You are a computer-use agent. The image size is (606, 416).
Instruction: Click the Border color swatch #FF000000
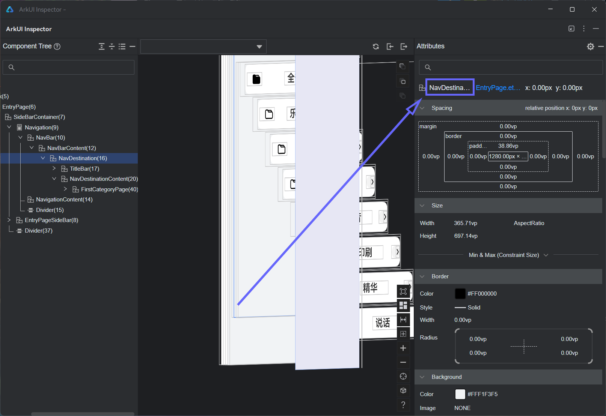tap(460, 294)
